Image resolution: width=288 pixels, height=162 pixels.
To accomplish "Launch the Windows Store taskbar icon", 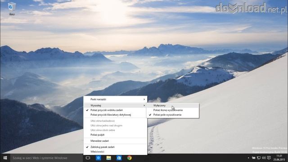I will (119, 158).
